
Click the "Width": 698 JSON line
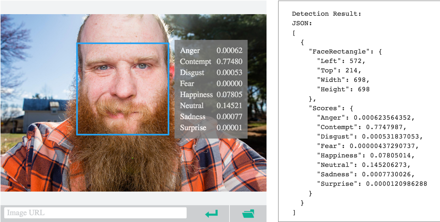pyautogui.click(x=343, y=80)
